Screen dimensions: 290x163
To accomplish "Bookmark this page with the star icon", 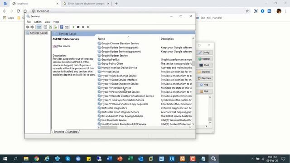I will tap(247, 11).
